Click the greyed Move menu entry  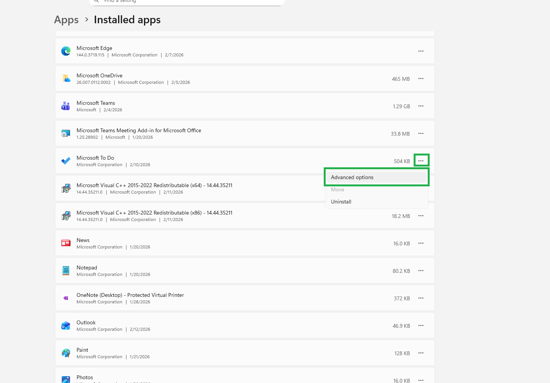point(376,189)
